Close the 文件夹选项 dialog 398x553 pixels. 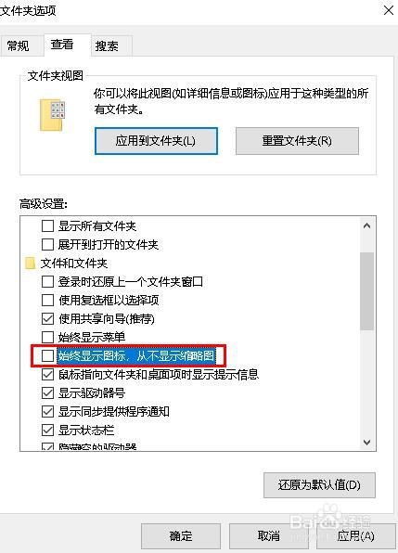(x=389, y=10)
